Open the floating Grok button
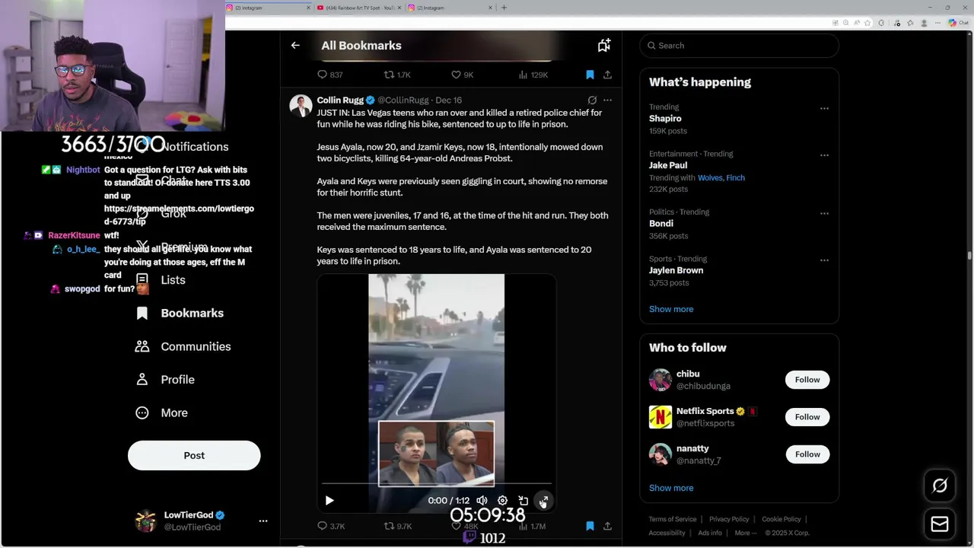The height and width of the screenshot is (548, 974). [x=940, y=486]
